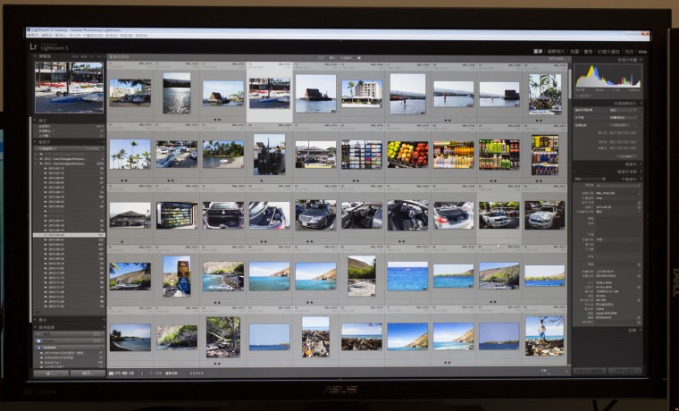679x411 pixels.
Task: Open the Print module tab
Action: [x=629, y=52]
